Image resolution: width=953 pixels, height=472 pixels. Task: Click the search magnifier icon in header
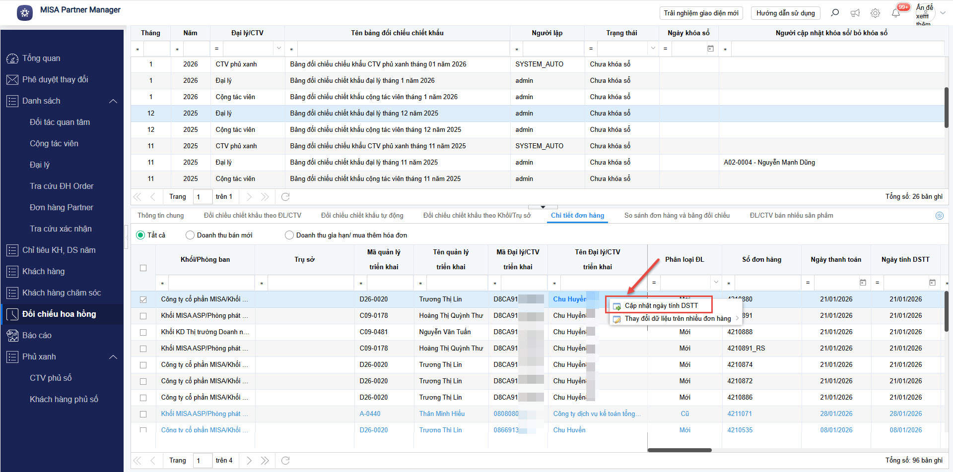coord(835,13)
